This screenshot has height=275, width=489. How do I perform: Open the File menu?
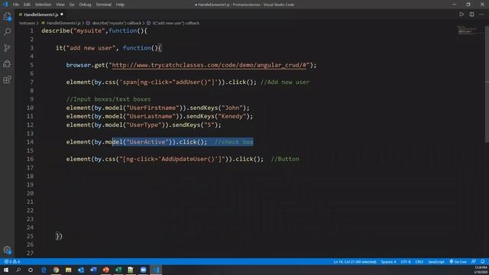[15, 5]
